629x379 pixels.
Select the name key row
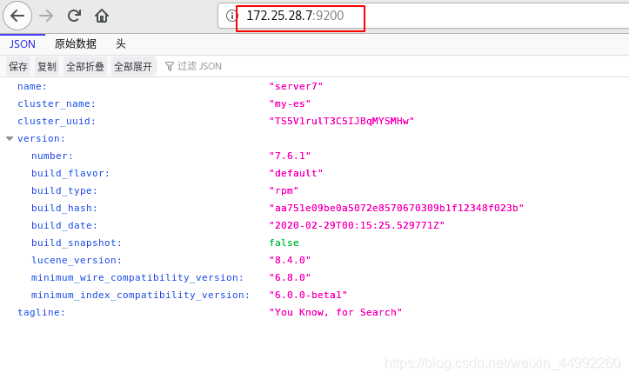point(32,87)
